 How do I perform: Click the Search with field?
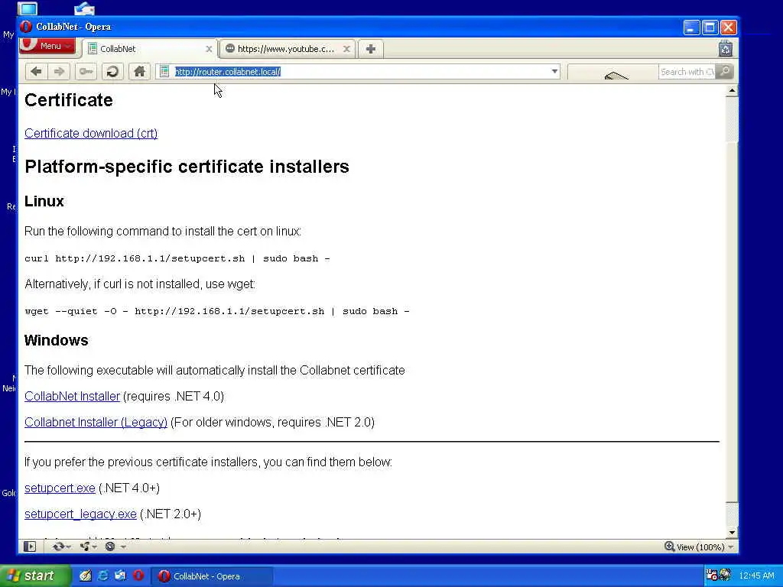tap(687, 72)
